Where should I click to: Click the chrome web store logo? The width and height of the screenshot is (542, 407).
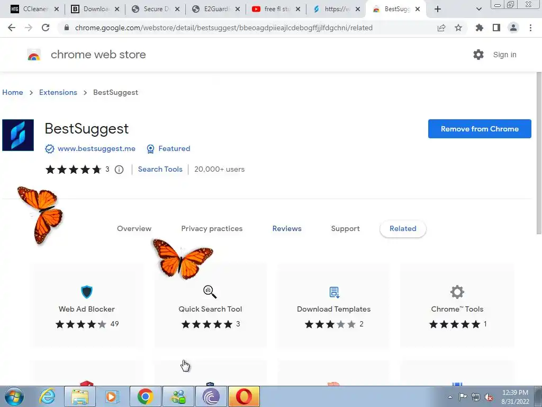(x=34, y=55)
